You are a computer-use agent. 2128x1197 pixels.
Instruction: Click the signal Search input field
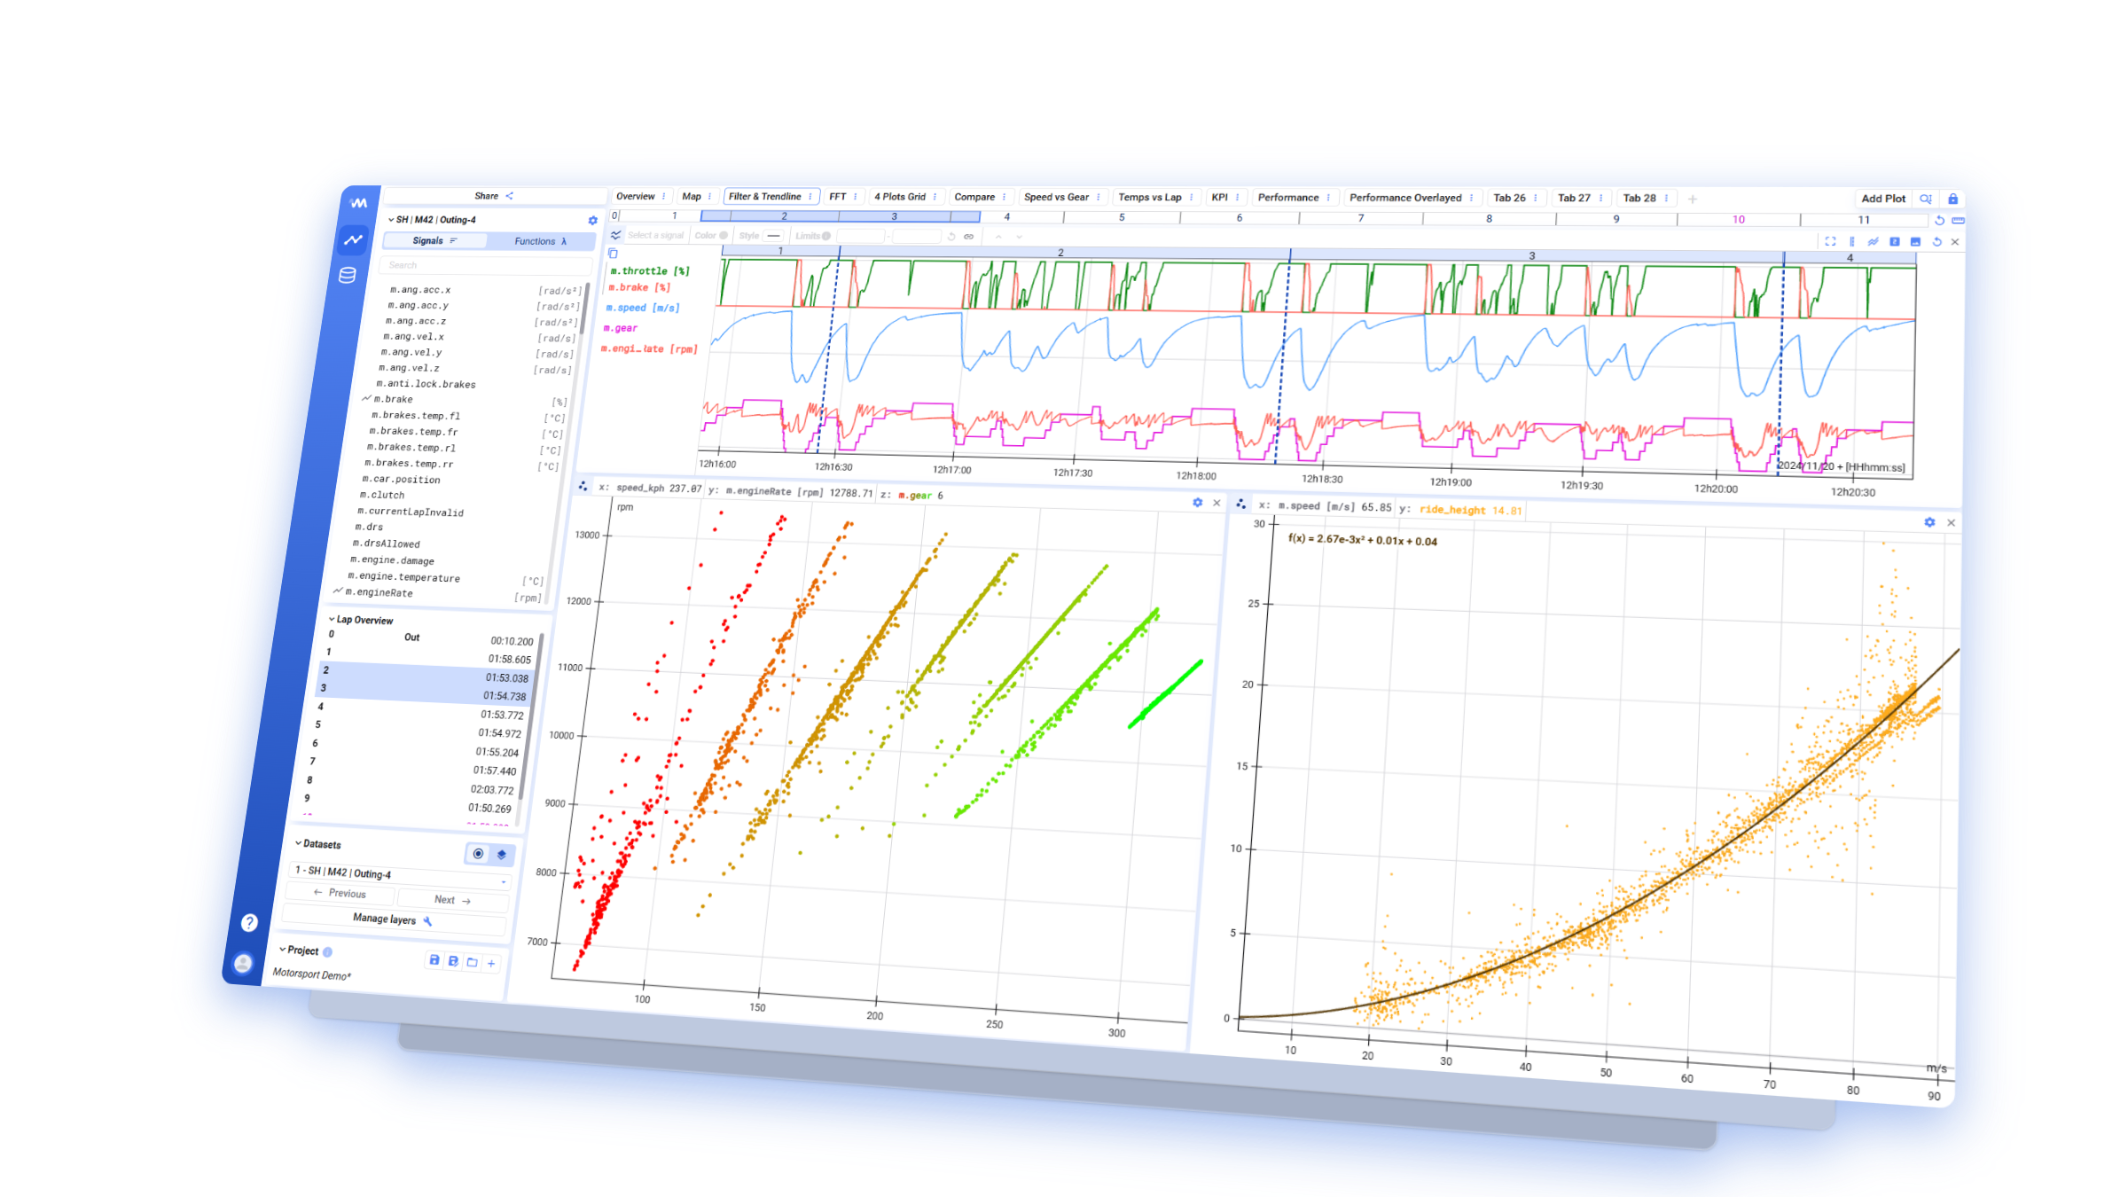coord(483,265)
